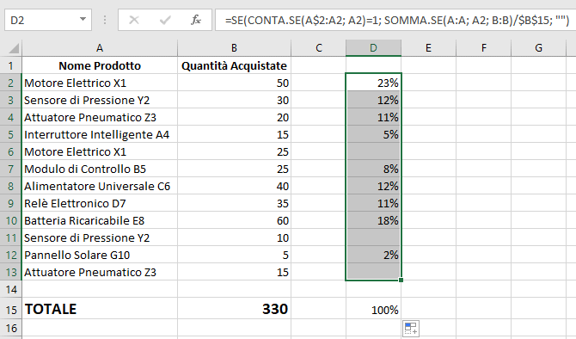The height and width of the screenshot is (339, 576).
Task: Select cell 'Attuatore Pneumatico Z3' in row 13
Action: coord(100,272)
